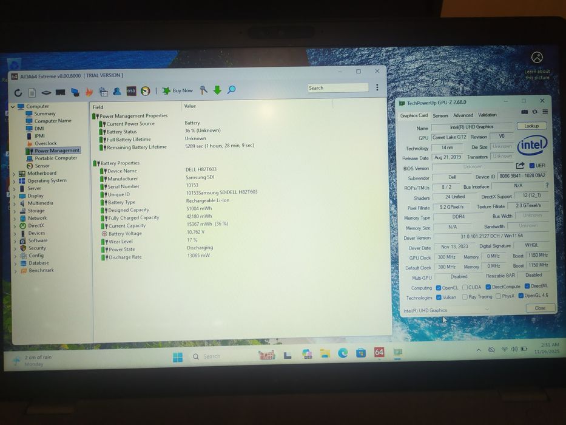Open the Intel(R) UHD Graphics GPU dropdown
The width and height of the screenshot is (566, 425).
[x=446, y=310]
